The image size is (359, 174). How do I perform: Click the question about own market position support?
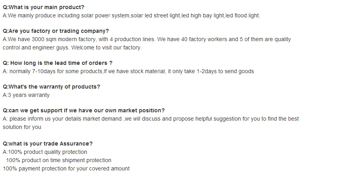coord(84,110)
